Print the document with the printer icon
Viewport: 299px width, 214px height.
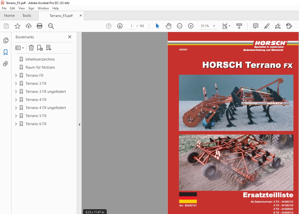(40, 26)
